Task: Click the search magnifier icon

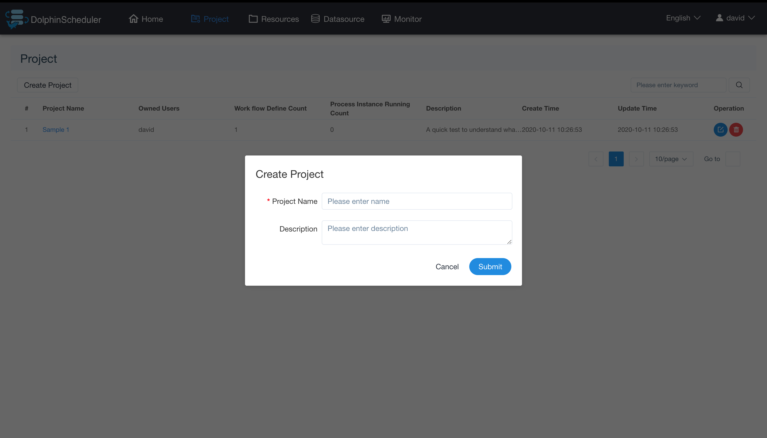Action: pyautogui.click(x=739, y=85)
